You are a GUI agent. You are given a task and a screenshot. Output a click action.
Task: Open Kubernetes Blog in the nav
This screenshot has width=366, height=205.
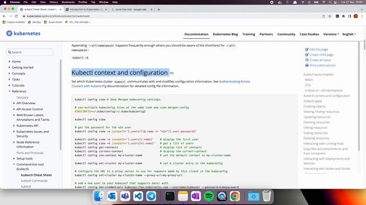point(225,34)
